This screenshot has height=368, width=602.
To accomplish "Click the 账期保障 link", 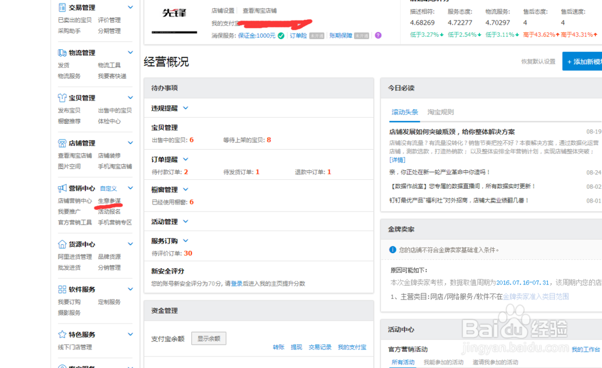I will point(341,35).
